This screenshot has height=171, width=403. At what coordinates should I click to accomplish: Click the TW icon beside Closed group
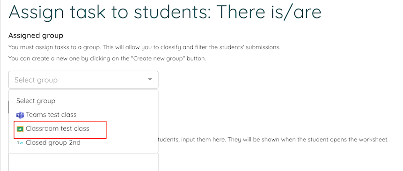click(20, 143)
